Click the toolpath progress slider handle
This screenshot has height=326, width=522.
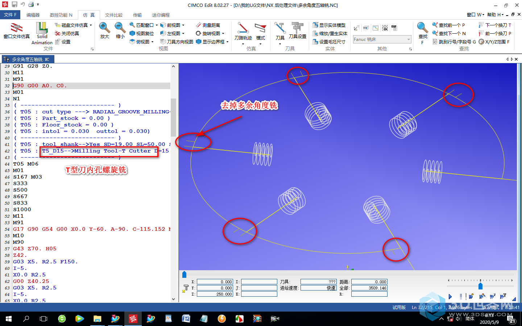pos(184,275)
